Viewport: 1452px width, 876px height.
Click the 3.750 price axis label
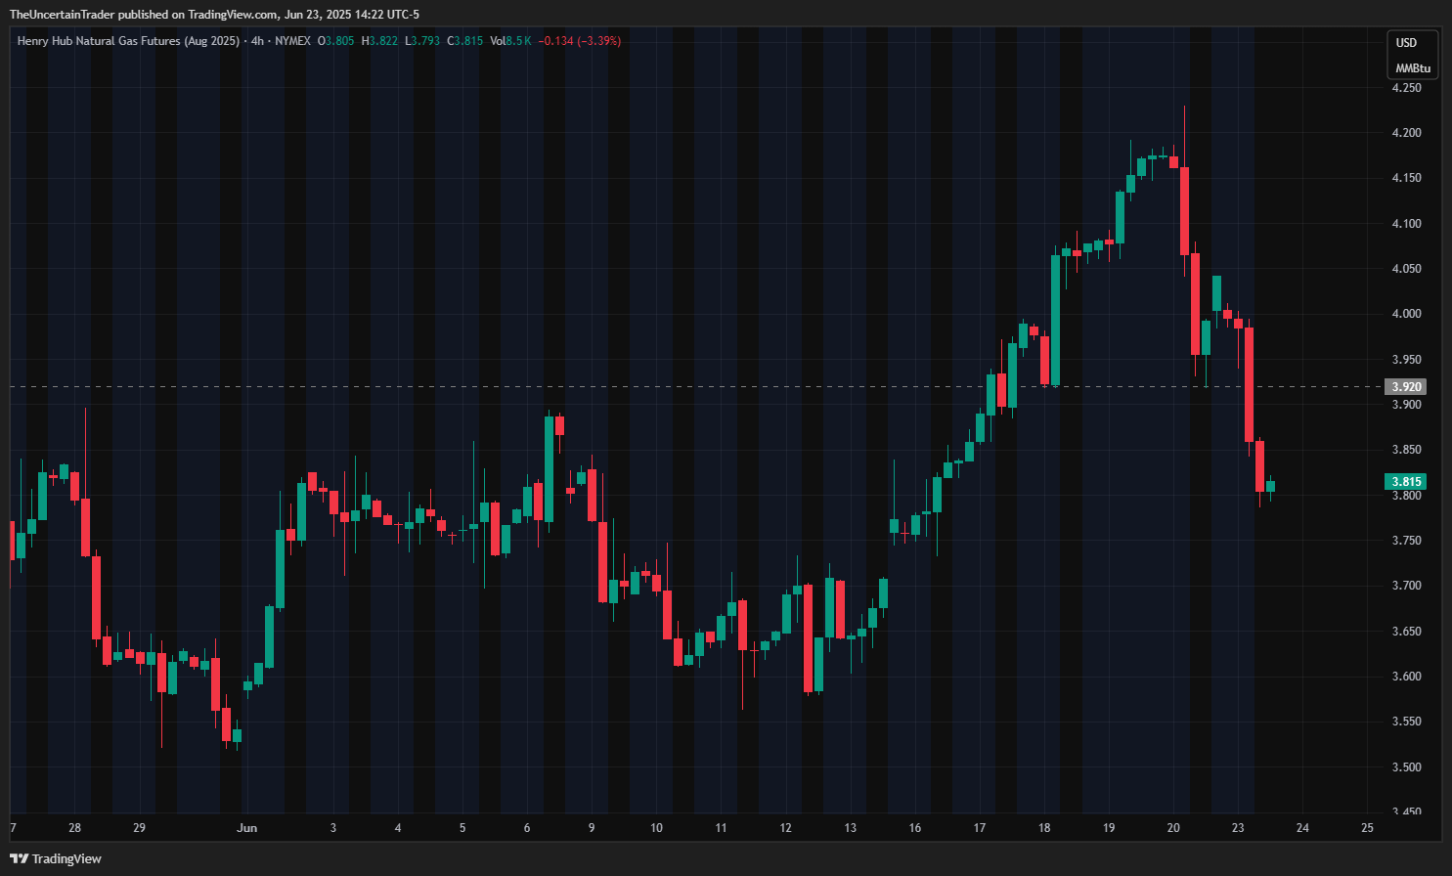pyautogui.click(x=1406, y=541)
